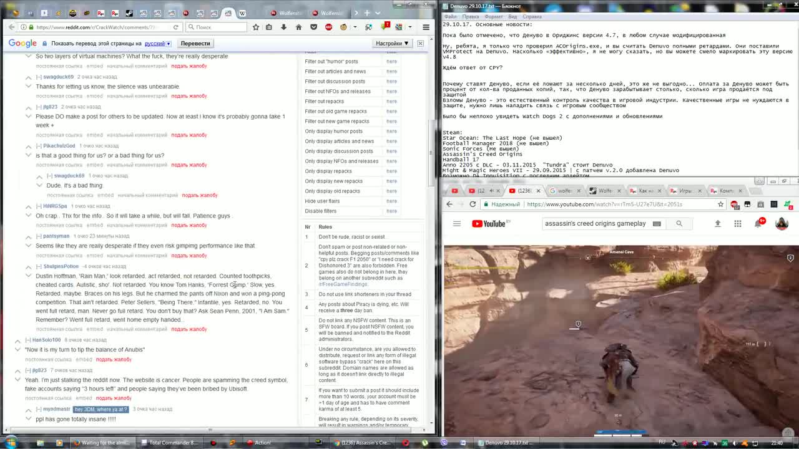The height and width of the screenshot is (449, 799).
Task: Upvote pantsyman's gimping performance comment
Action: tap(29, 236)
